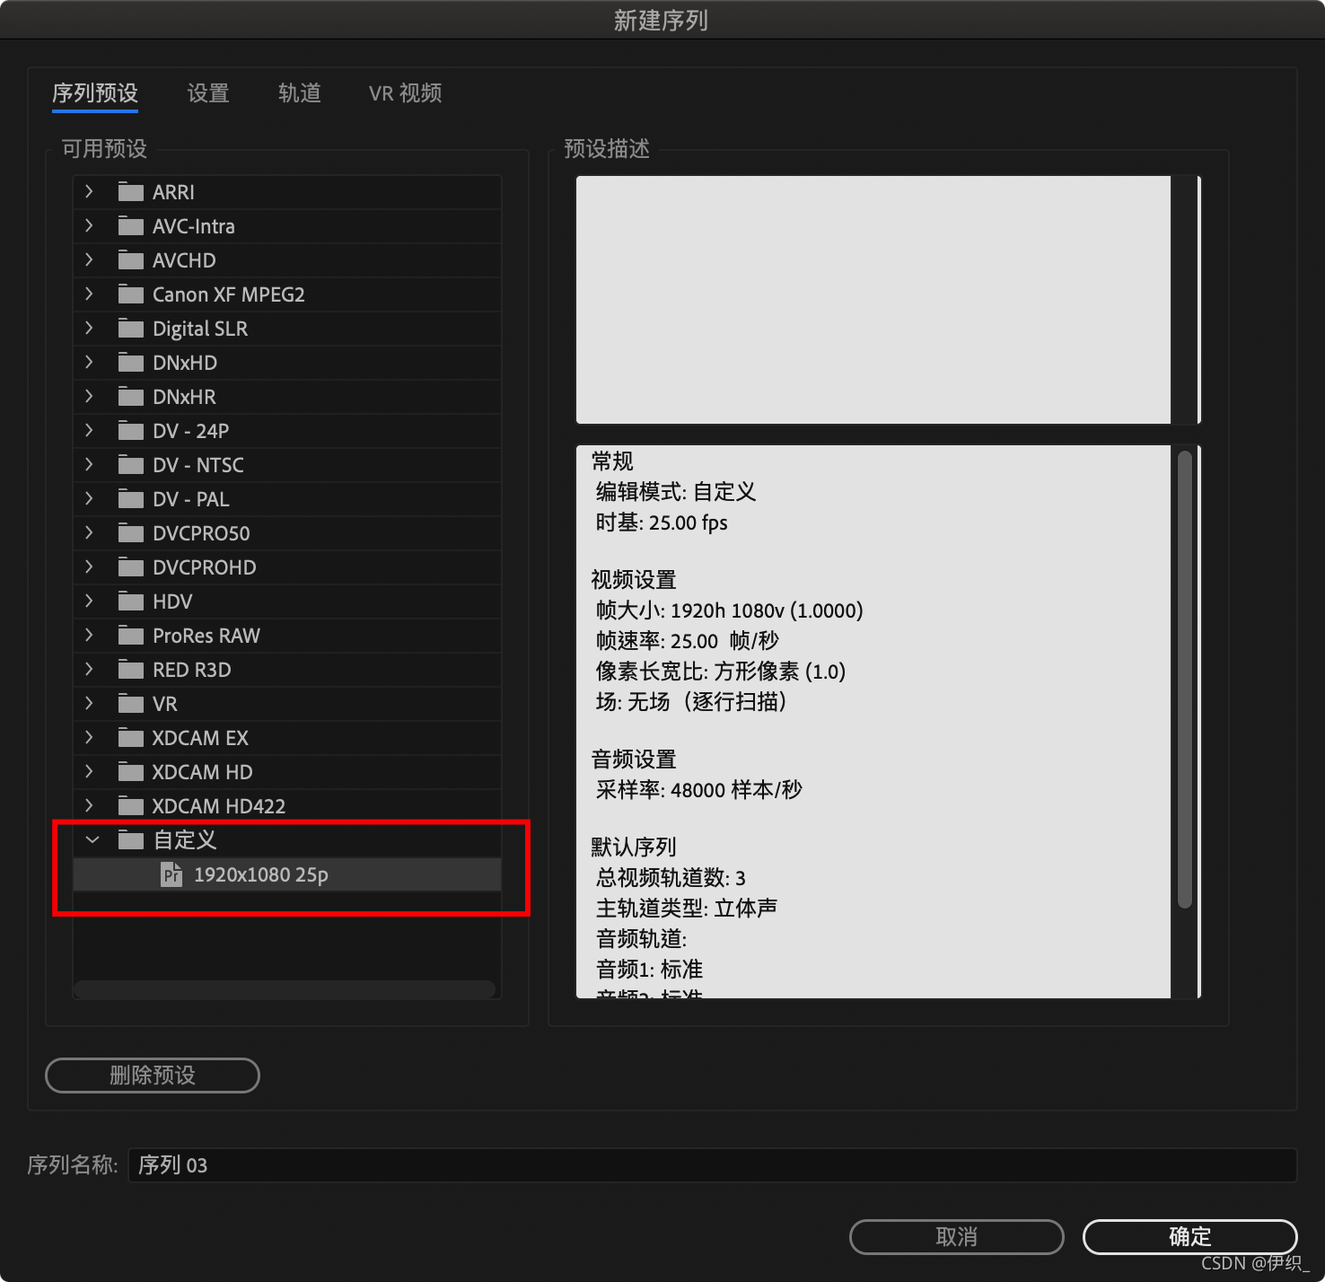The height and width of the screenshot is (1282, 1325).
Task: Click the Canon XF MPEG2 folder icon
Action: [x=131, y=294]
